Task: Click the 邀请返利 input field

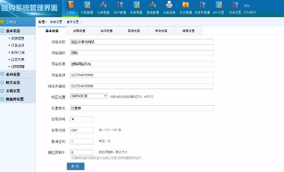Action: (81, 141)
